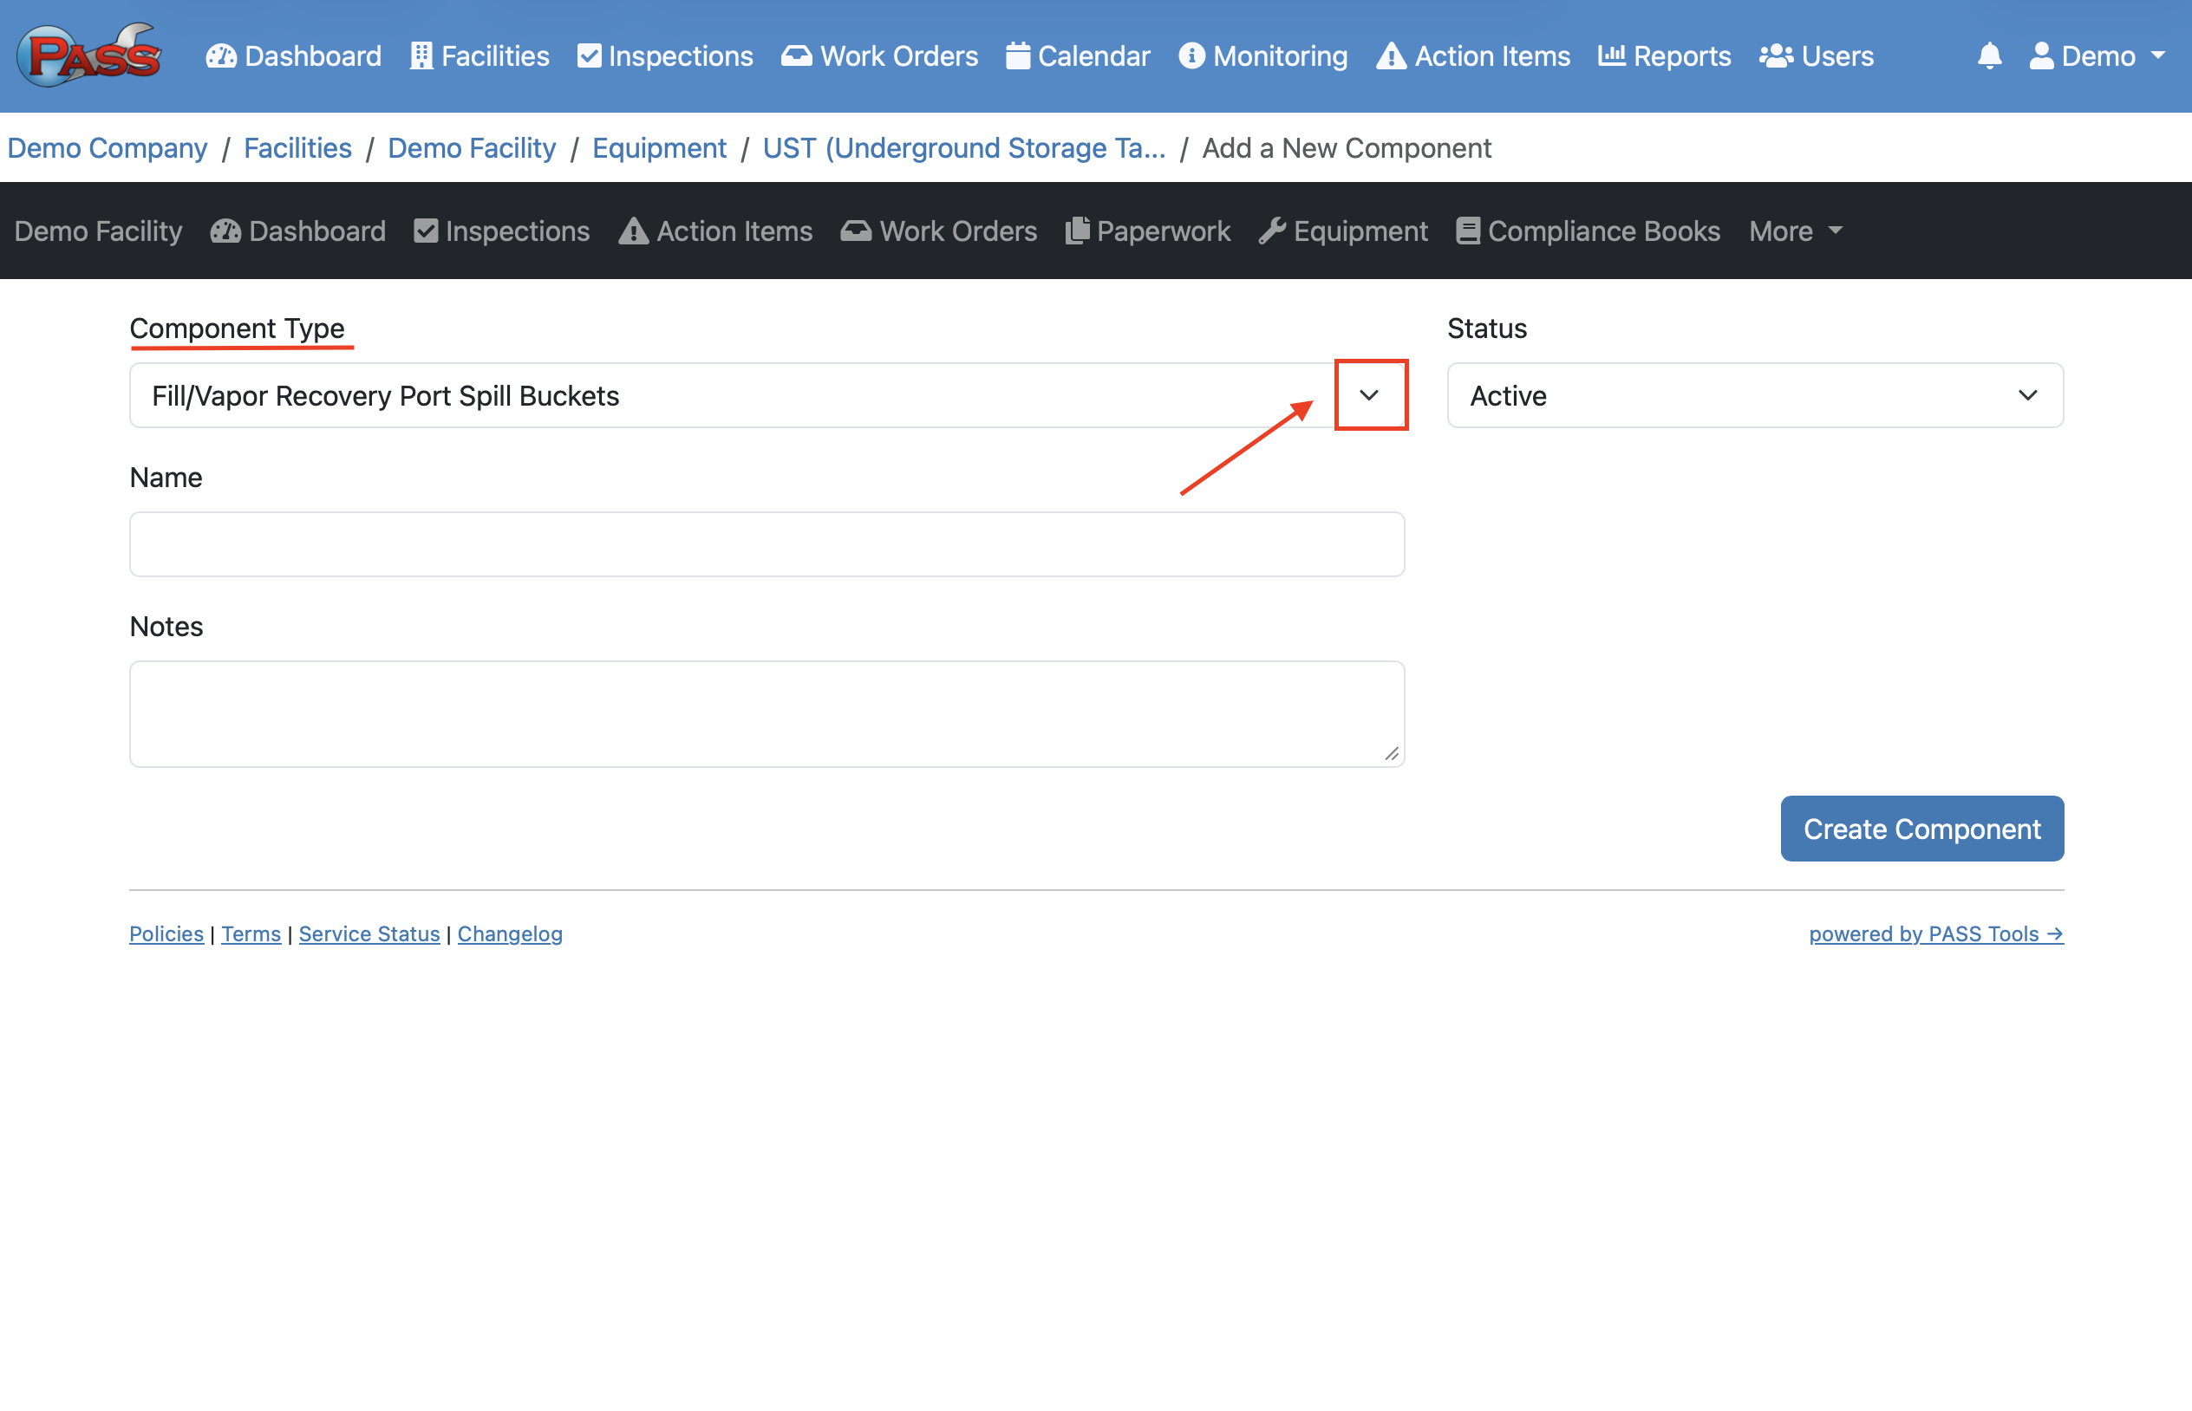2192x1411 pixels.
Task: Click the Create Component button
Action: 1921,829
